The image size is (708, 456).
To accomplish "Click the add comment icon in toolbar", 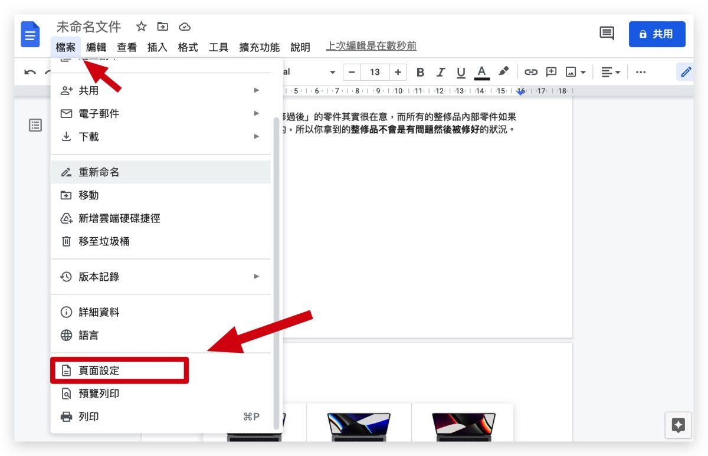I will click(551, 72).
